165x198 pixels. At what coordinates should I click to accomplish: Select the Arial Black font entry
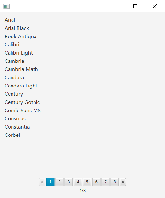(17, 28)
